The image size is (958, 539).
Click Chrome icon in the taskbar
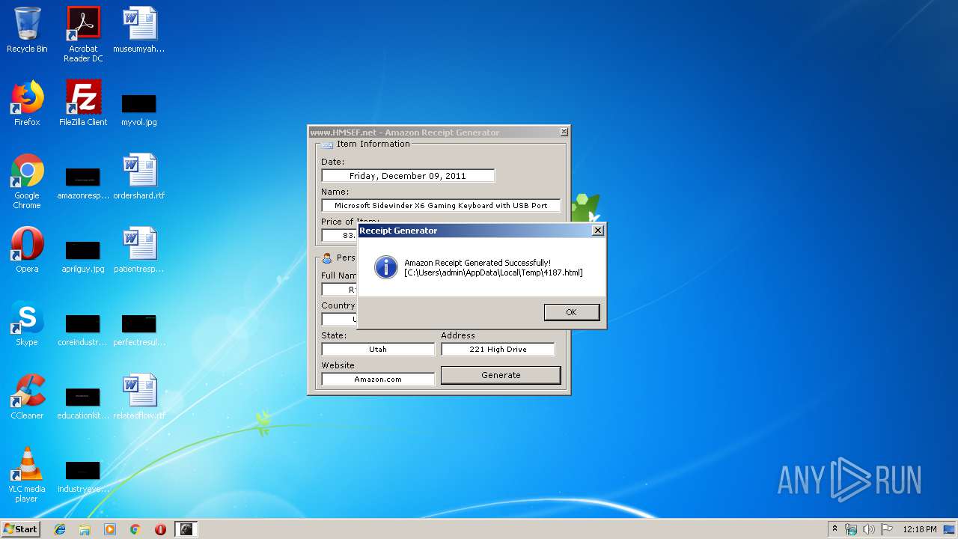click(x=135, y=529)
